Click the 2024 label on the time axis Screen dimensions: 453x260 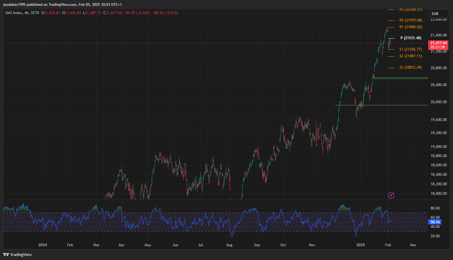tap(43, 245)
